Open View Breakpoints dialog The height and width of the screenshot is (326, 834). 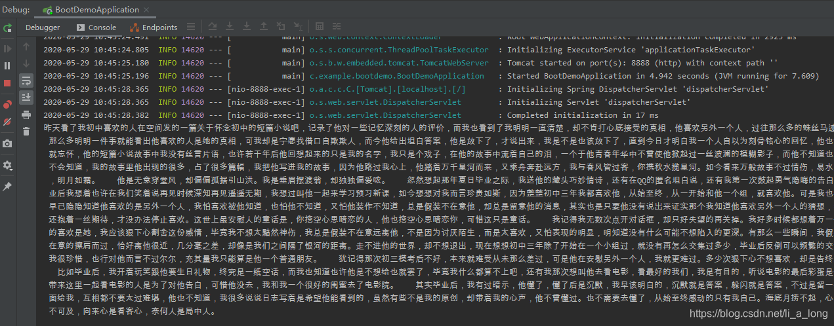click(x=7, y=105)
